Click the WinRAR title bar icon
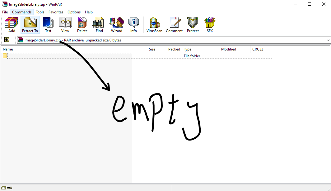 click(5, 4)
